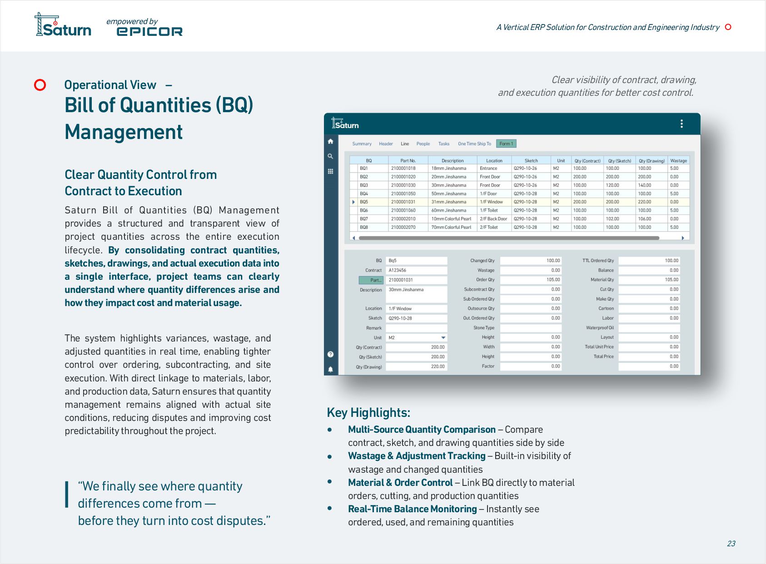Open the apps grid icon in sidebar
766x564 pixels.
tap(330, 171)
